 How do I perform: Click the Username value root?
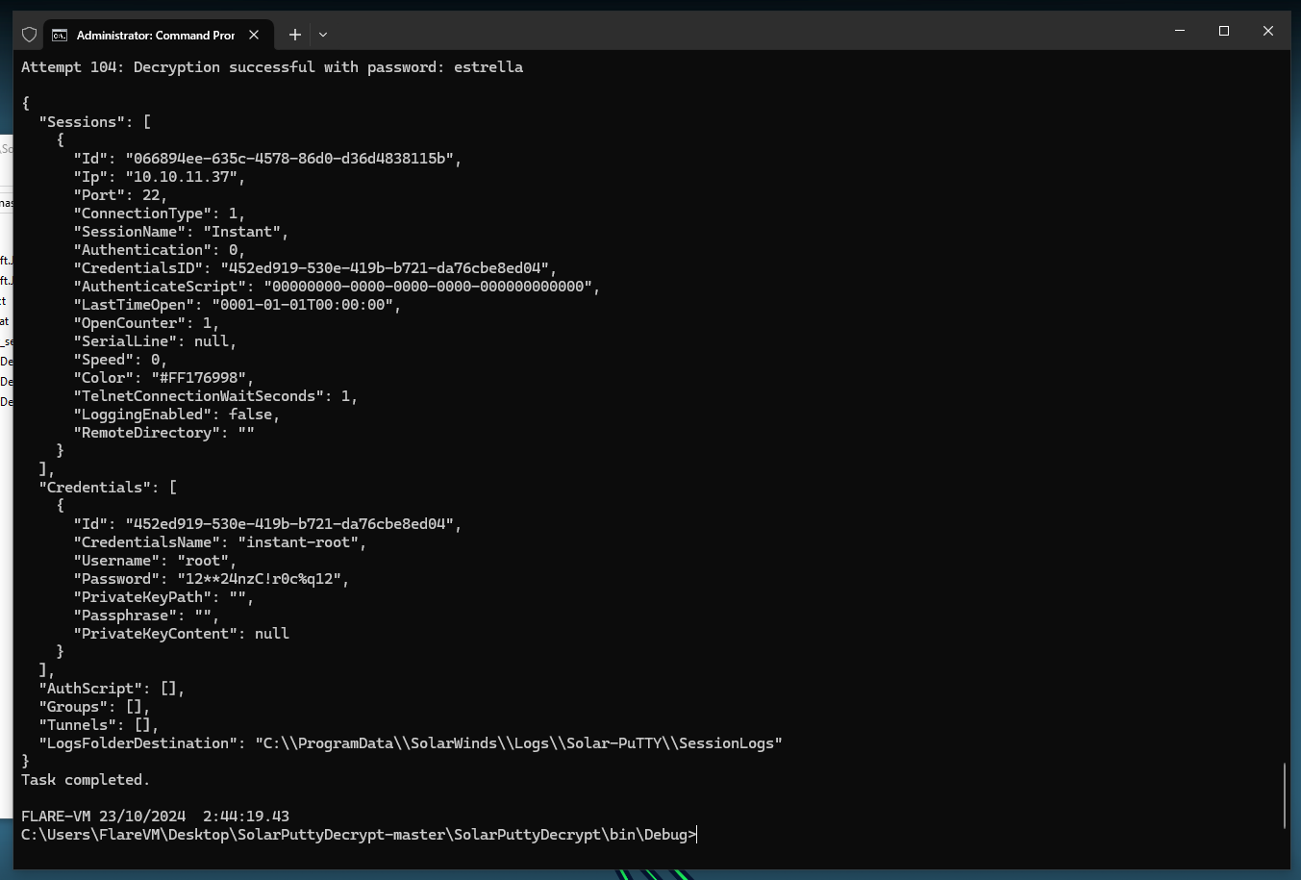click(x=203, y=561)
